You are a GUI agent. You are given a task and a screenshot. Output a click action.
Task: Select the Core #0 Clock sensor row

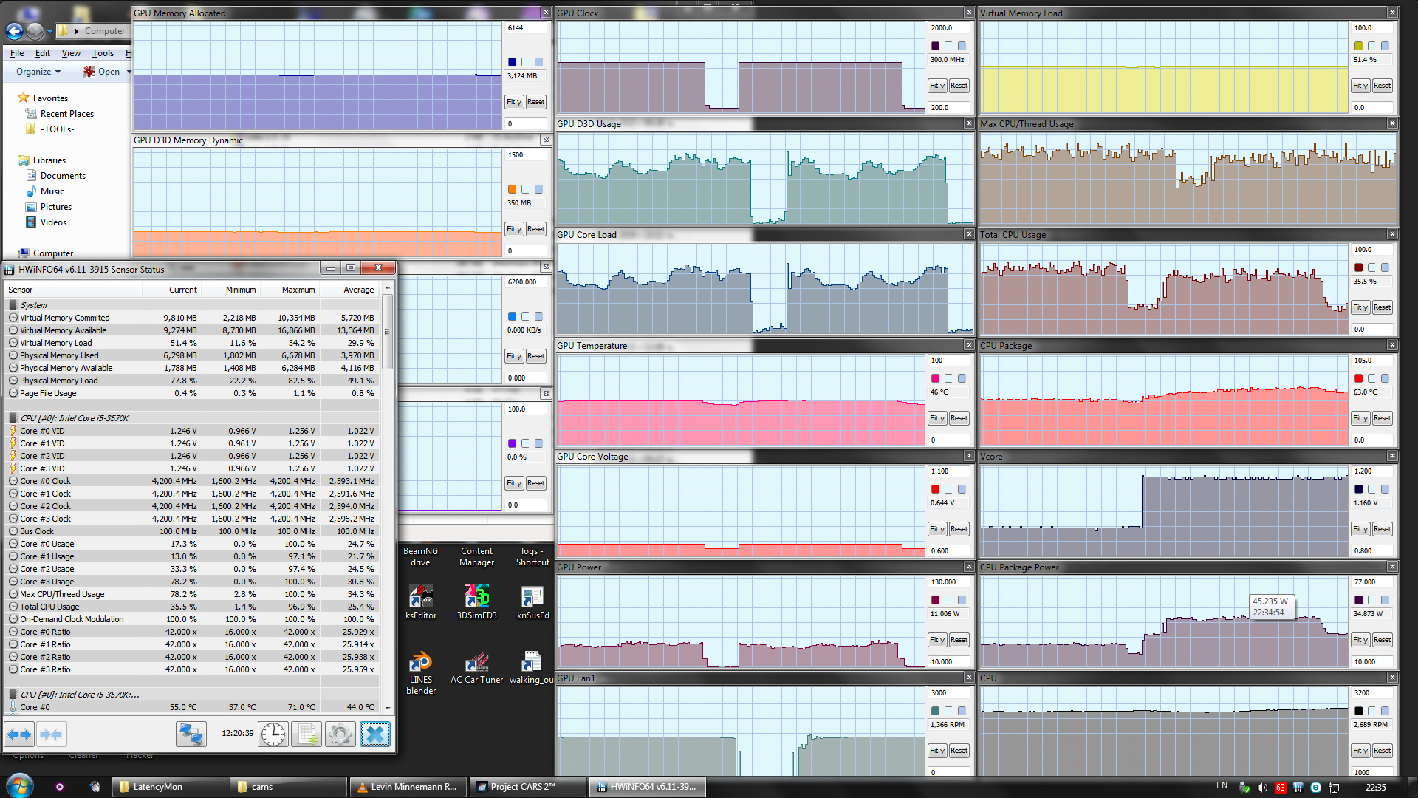tap(192, 481)
